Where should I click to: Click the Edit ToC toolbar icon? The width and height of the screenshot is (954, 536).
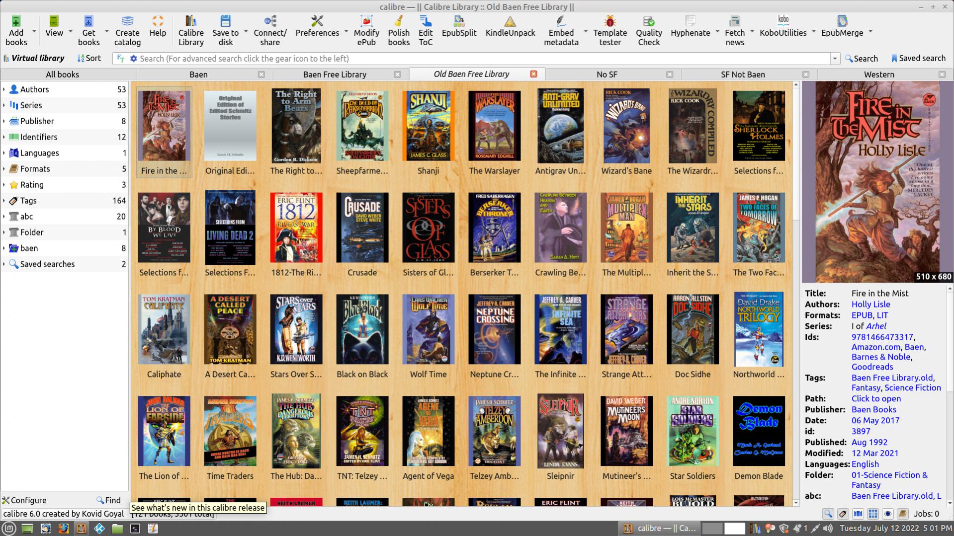(x=426, y=30)
